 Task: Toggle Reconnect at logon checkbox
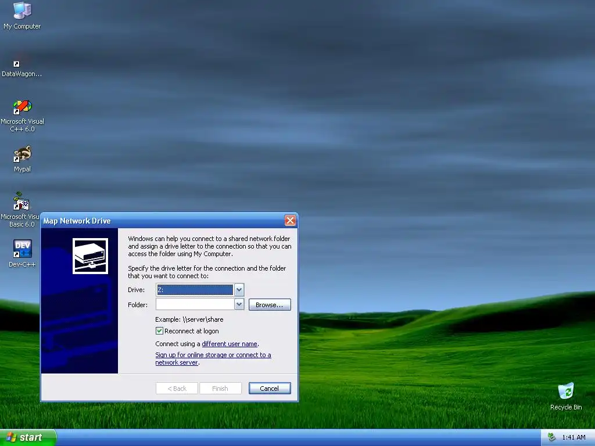coord(159,330)
